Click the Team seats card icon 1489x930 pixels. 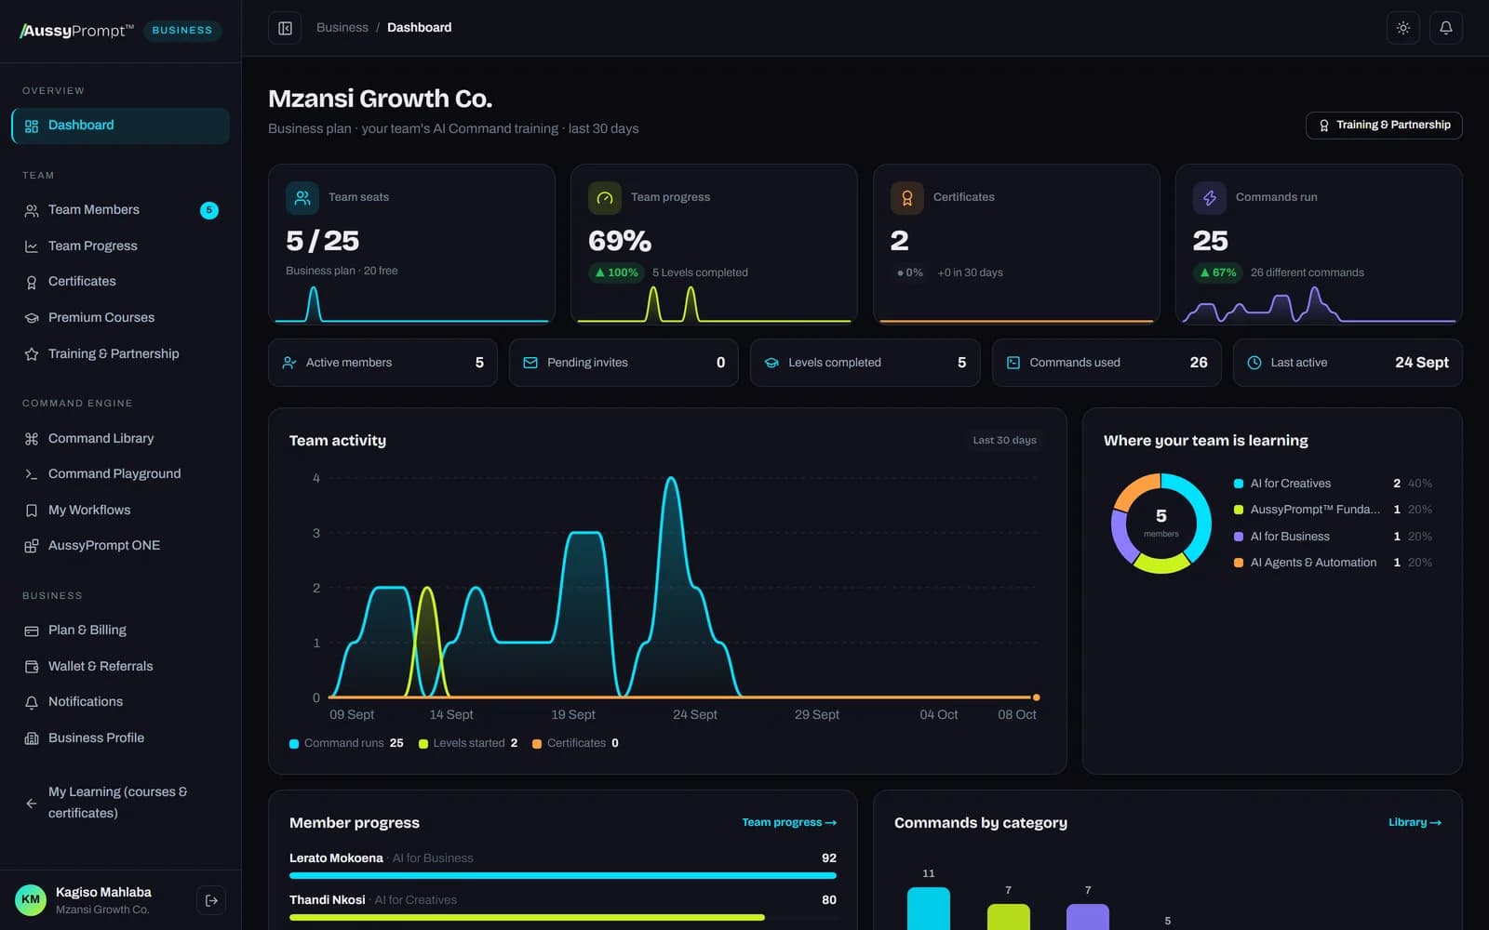(x=302, y=198)
